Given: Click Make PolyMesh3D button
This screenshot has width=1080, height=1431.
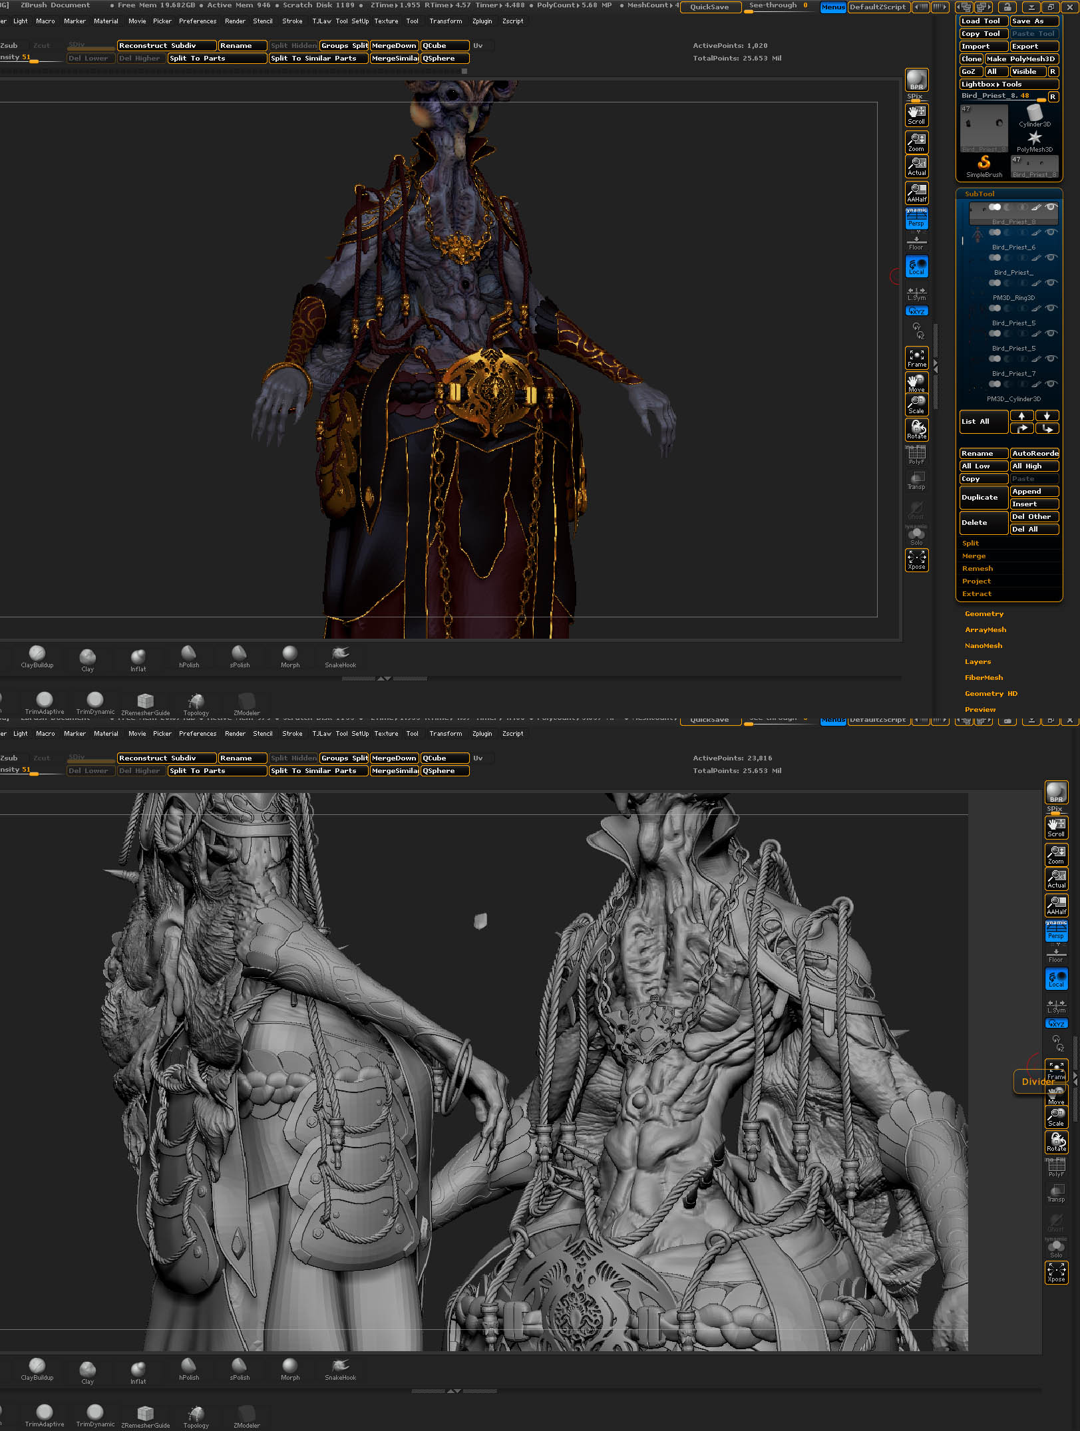Looking at the screenshot, I should tap(1021, 59).
